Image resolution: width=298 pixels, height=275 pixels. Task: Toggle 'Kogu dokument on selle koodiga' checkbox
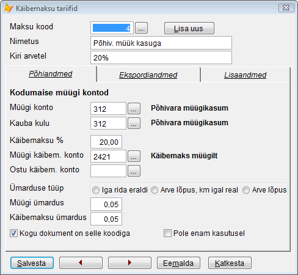click(x=13, y=233)
